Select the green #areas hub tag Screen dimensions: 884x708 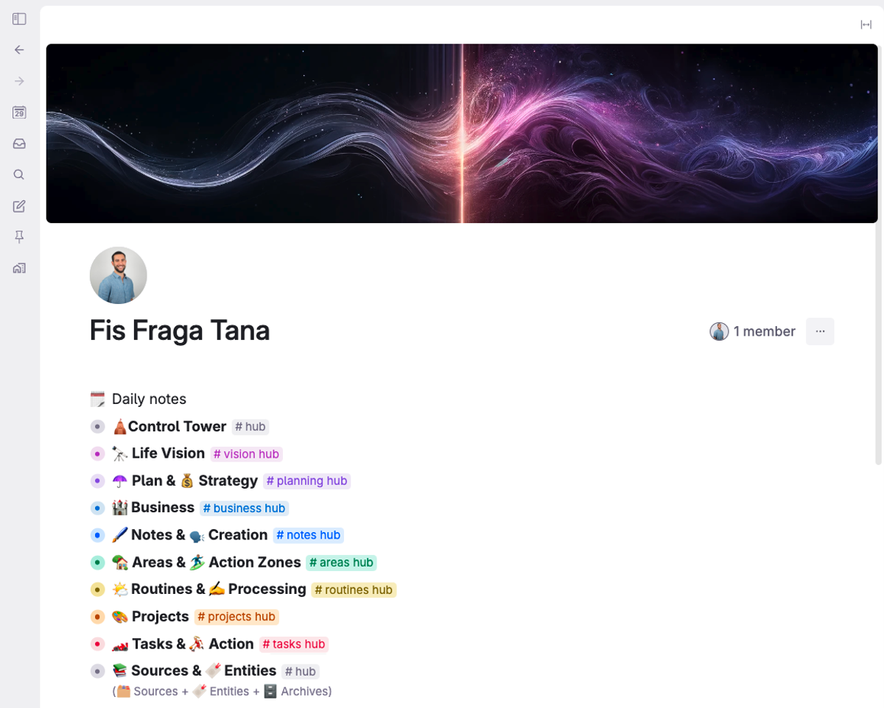point(341,562)
